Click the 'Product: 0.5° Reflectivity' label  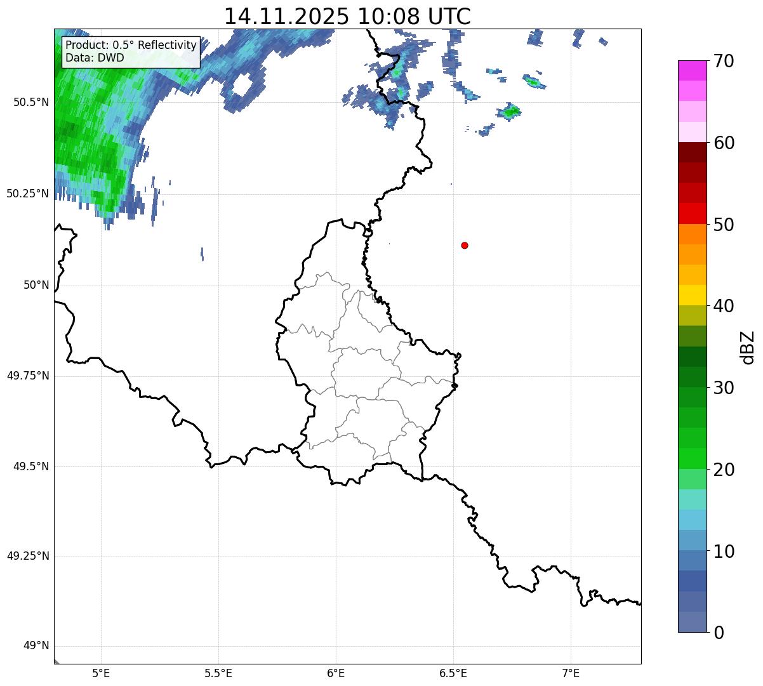point(131,46)
